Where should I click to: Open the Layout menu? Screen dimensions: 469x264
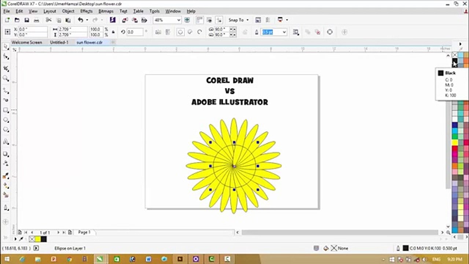[50, 11]
